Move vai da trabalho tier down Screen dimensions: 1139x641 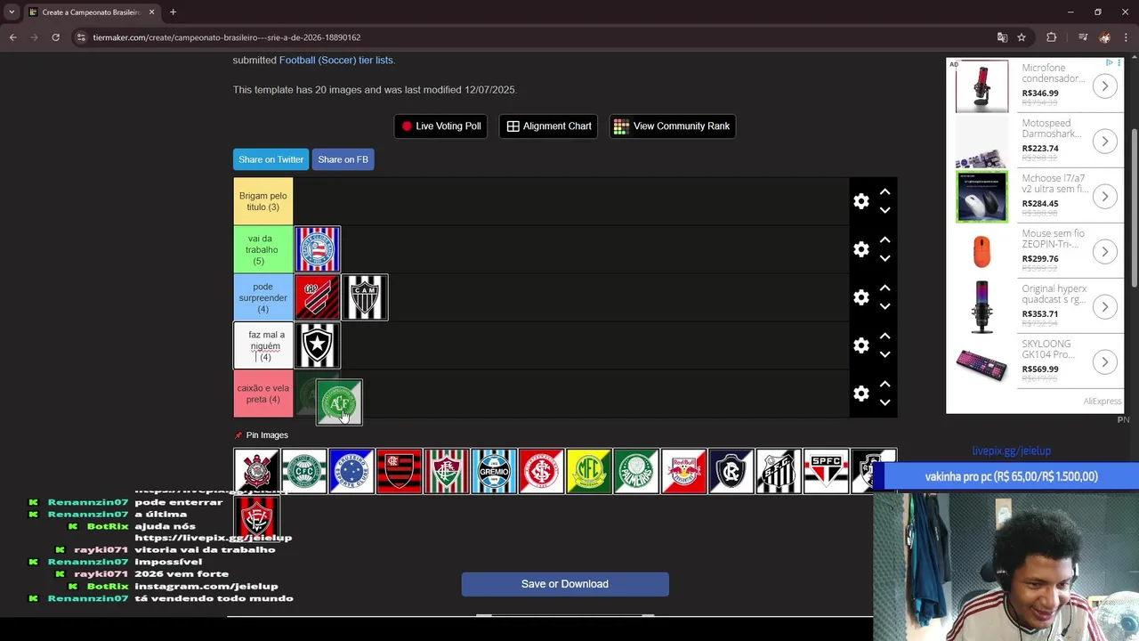tap(885, 259)
